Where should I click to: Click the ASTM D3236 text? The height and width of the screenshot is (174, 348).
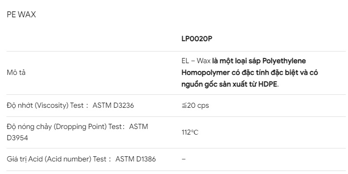coord(113,105)
